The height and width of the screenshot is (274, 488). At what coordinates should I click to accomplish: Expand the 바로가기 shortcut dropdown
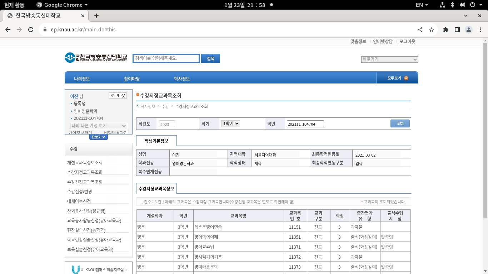pos(389,59)
